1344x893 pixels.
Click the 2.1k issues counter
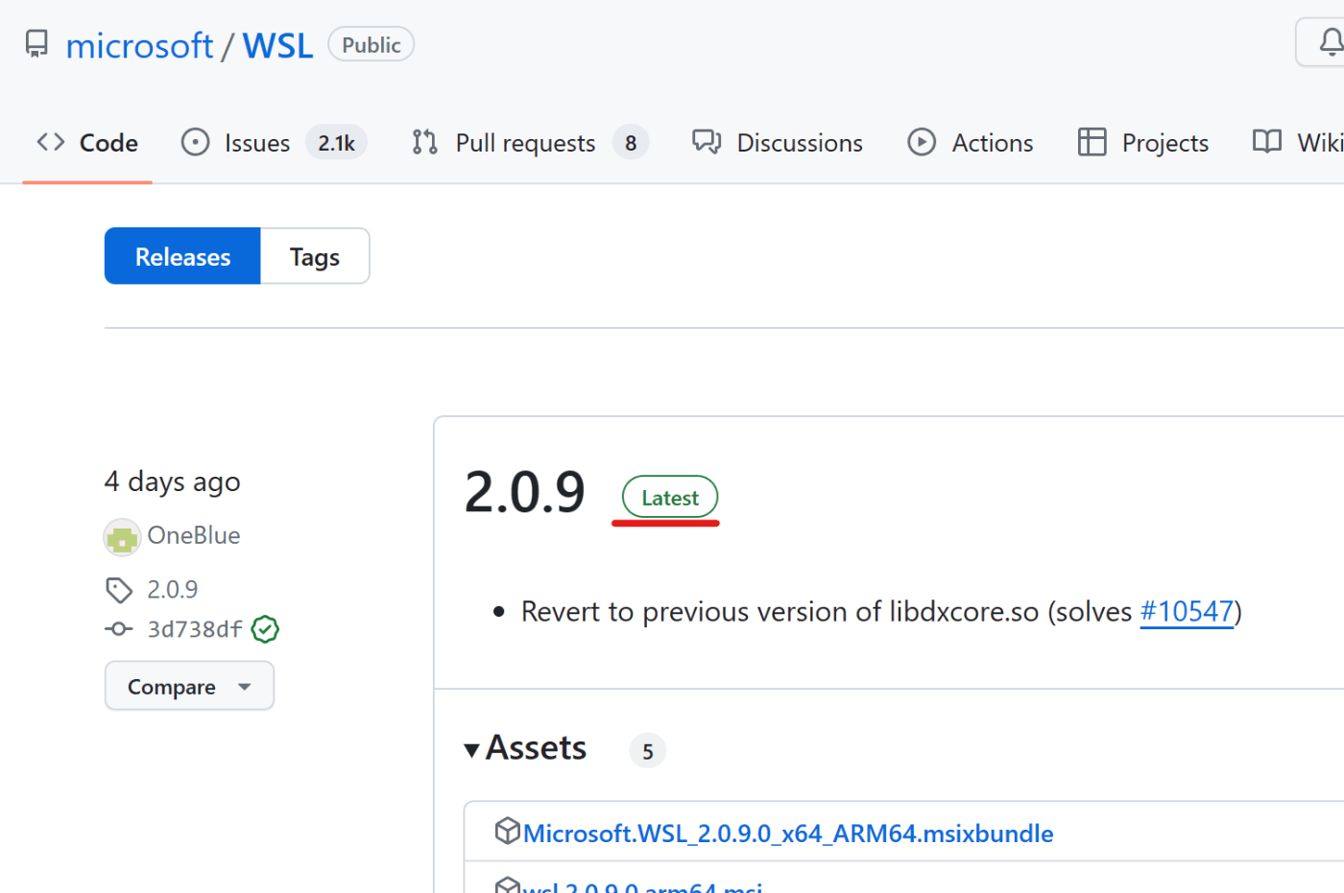(x=336, y=143)
